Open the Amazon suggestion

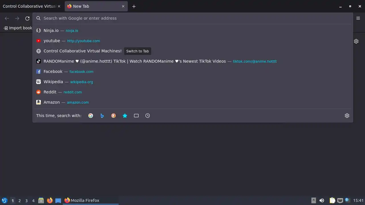pos(193,102)
